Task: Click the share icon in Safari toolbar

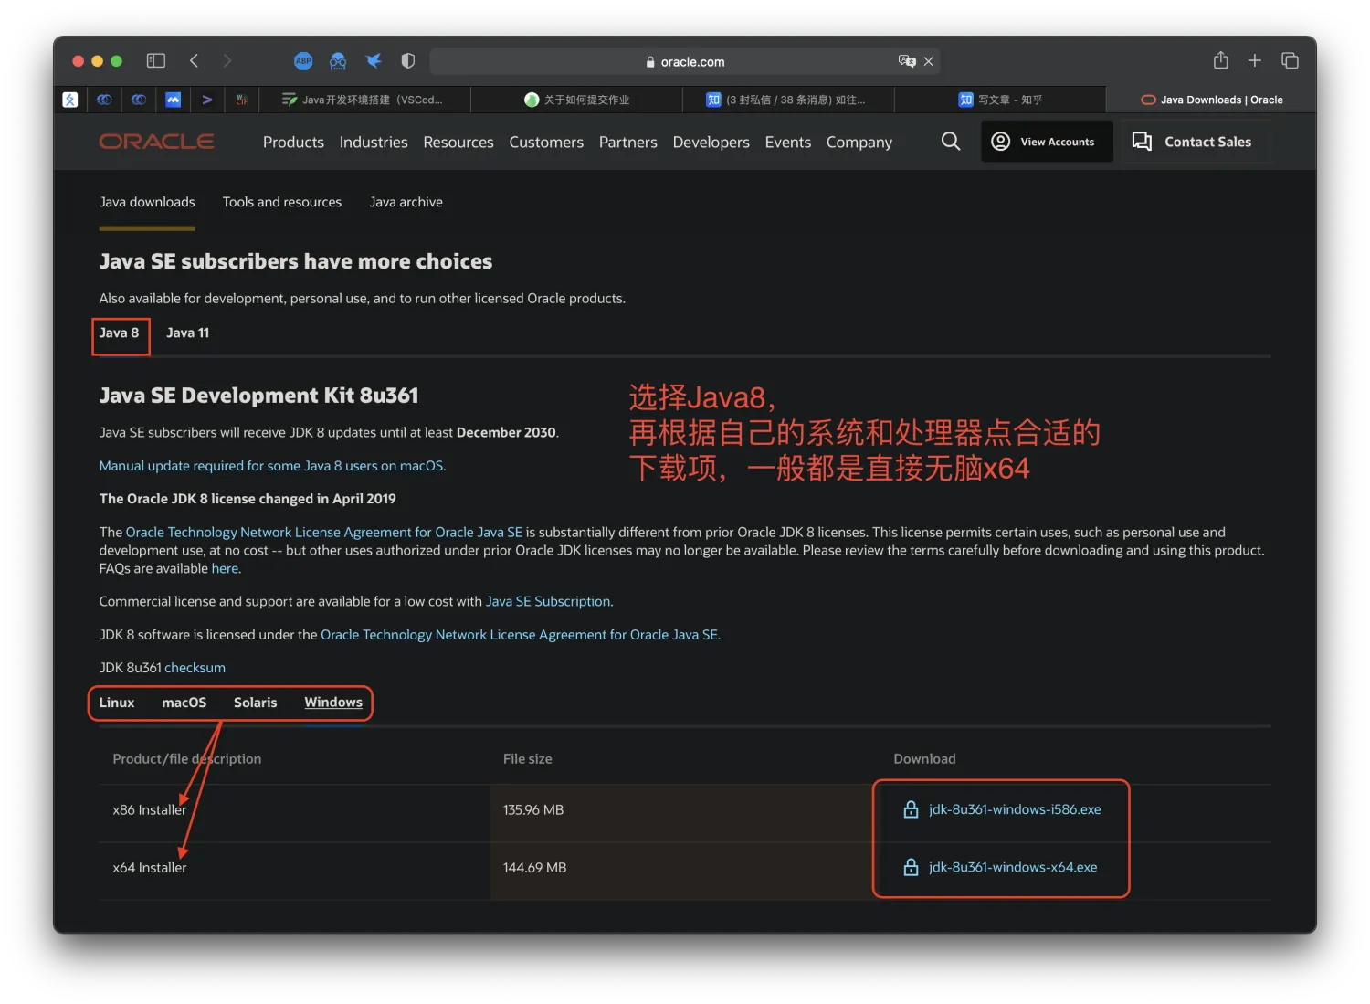Action: click(1220, 60)
